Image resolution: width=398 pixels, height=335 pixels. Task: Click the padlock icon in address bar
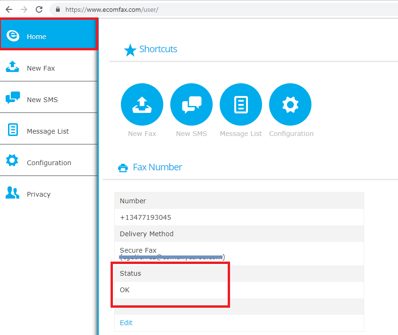coord(58,9)
